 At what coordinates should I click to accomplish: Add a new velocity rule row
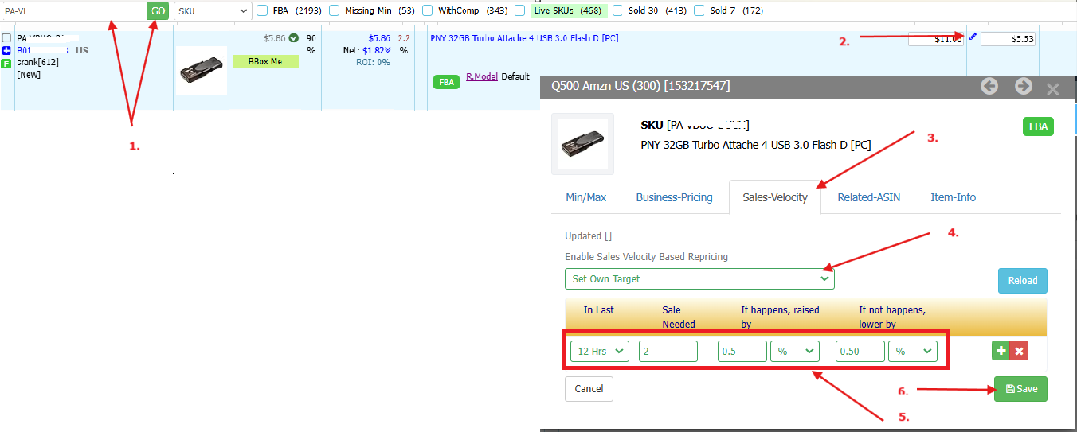(1001, 351)
